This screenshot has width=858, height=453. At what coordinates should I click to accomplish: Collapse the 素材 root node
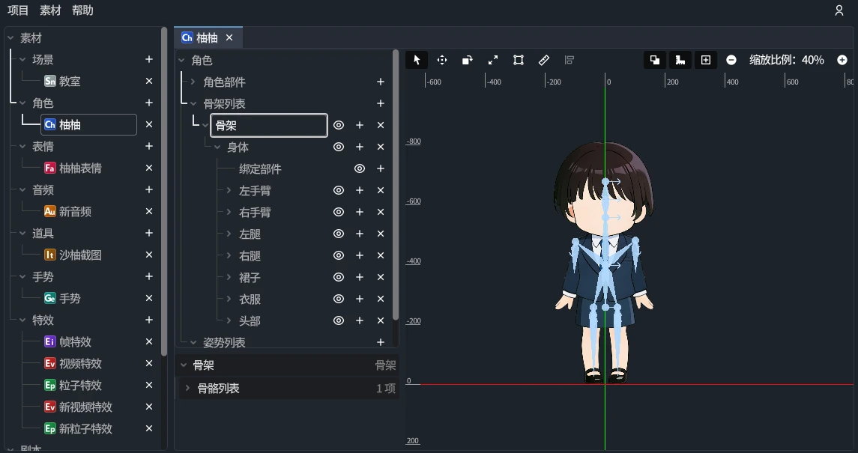click(10, 38)
